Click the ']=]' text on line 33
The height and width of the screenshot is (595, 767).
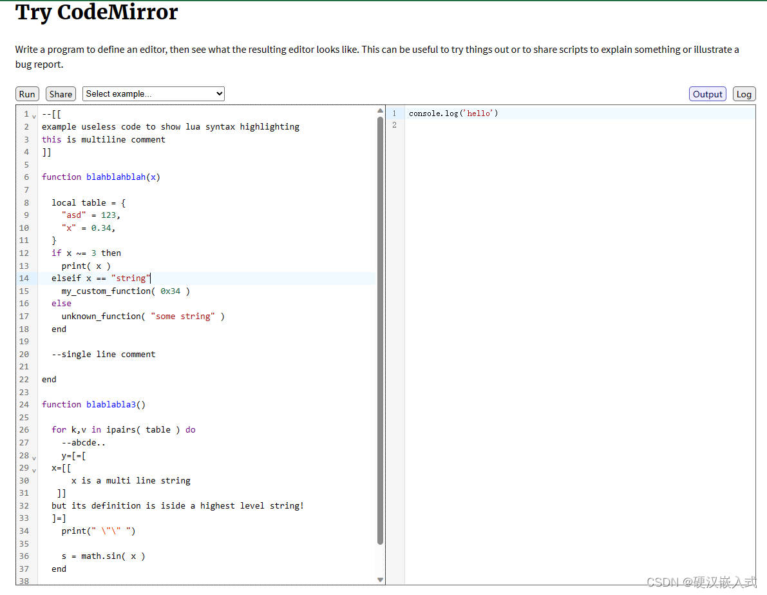[x=59, y=518]
